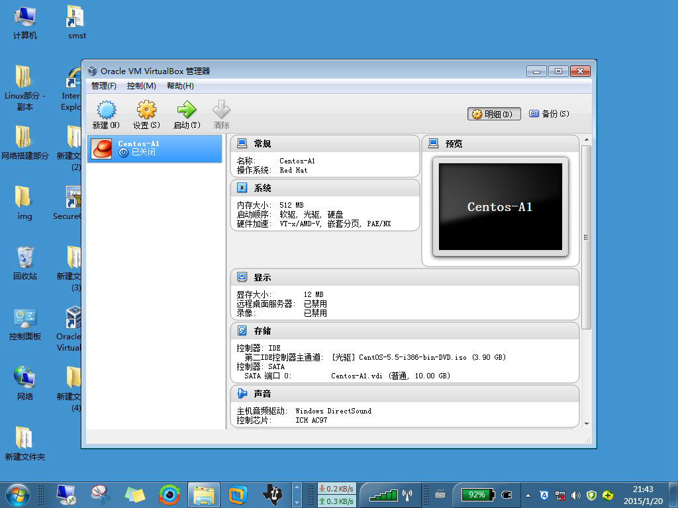Click the 存储 section header
This screenshot has height=508, width=678.
tap(405, 331)
